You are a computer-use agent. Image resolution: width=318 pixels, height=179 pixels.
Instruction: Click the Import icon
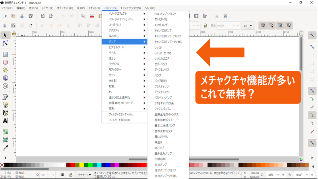(x=43, y=16)
